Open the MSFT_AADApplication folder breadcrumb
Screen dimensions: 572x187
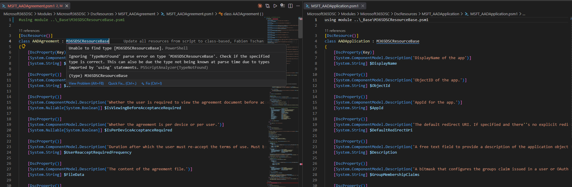point(440,14)
